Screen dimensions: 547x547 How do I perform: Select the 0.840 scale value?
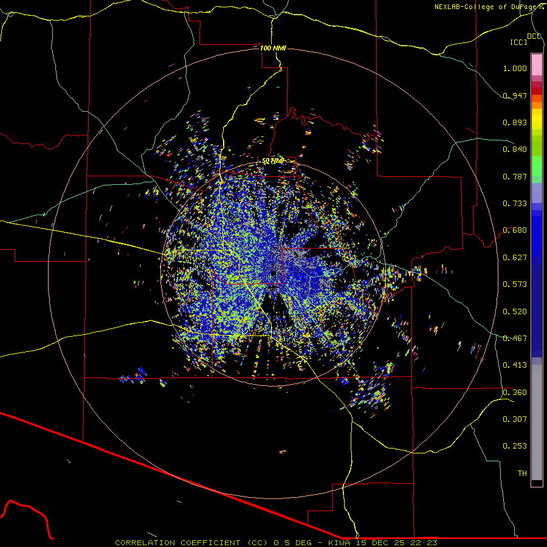[x=515, y=149]
